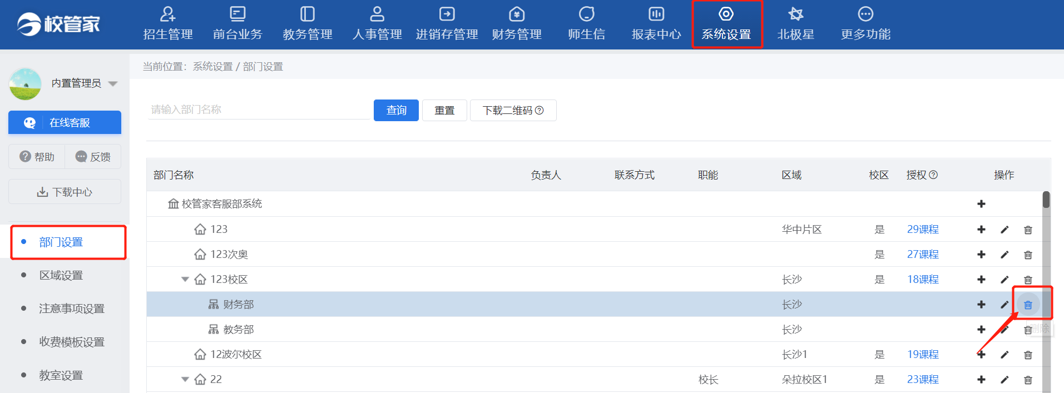
Task: Delete the 22 department row
Action: pyautogui.click(x=1028, y=380)
